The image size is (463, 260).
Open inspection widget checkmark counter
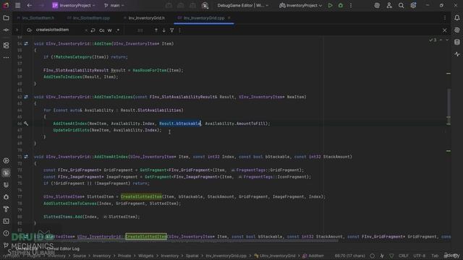pos(433,40)
